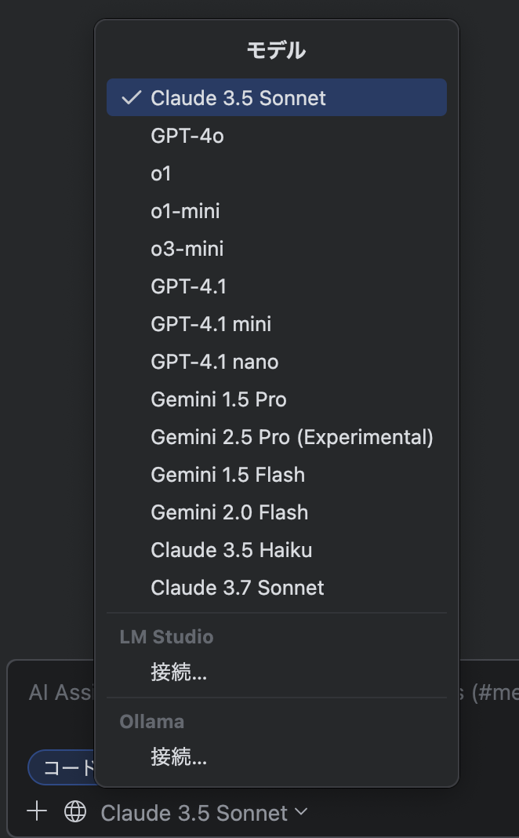This screenshot has width=519, height=838.
Task: Click the plus icon to add attachment
Action: pyautogui.click(x=37, y=811)
